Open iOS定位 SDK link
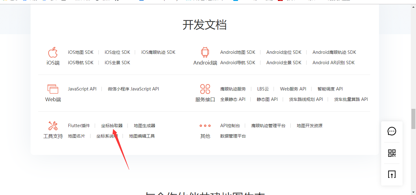Screen dimensions: 416x195 117,52
